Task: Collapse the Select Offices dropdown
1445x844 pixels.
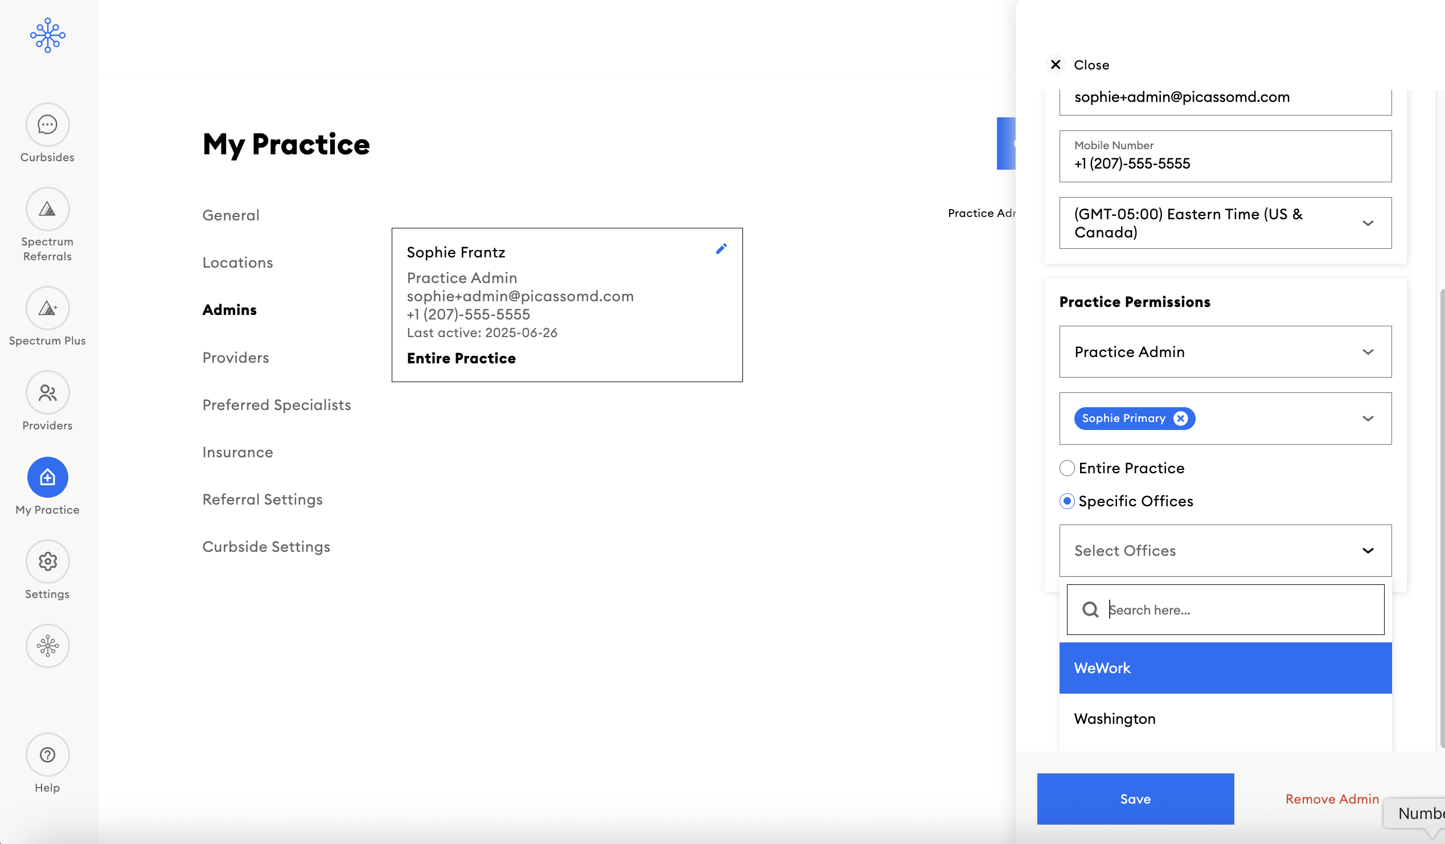Action: [1368, 551]
